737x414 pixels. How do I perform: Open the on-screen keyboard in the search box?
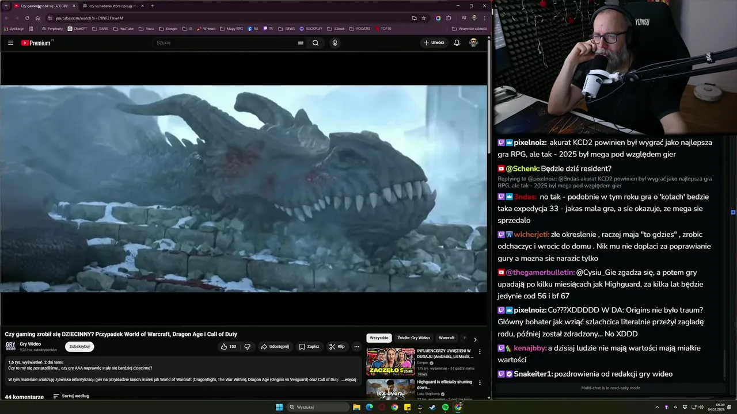[301, 43]
